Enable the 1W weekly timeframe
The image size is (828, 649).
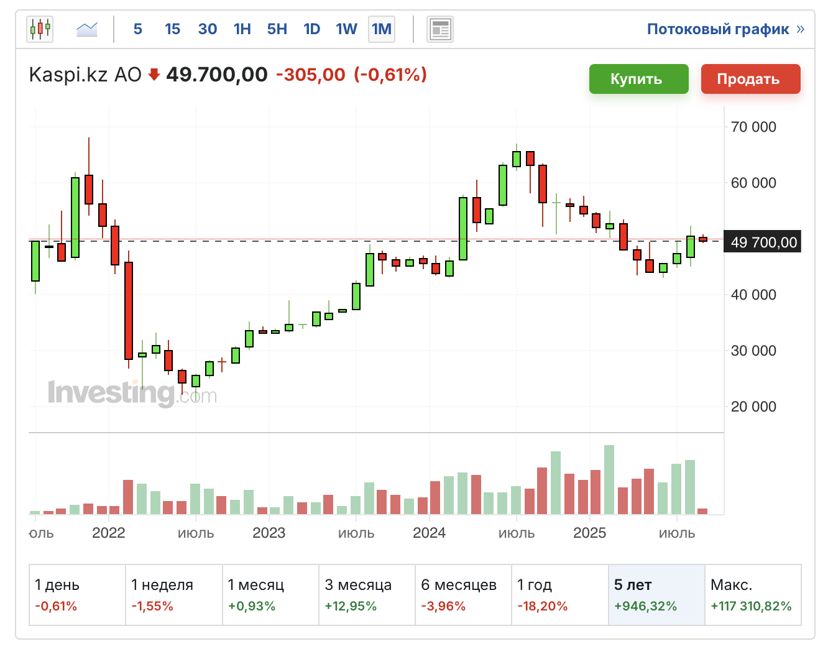(346, 29)
